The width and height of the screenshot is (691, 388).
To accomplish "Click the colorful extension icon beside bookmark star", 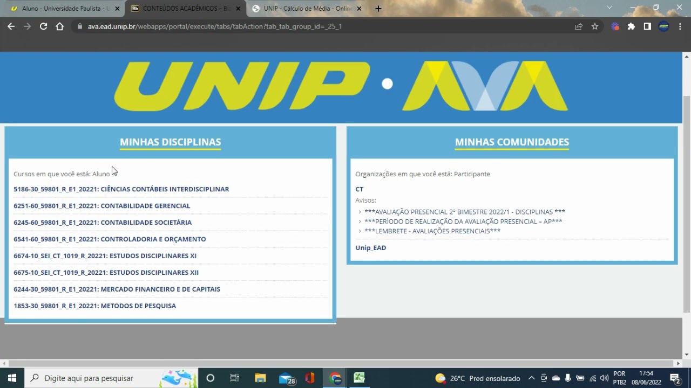I will 615,26.
